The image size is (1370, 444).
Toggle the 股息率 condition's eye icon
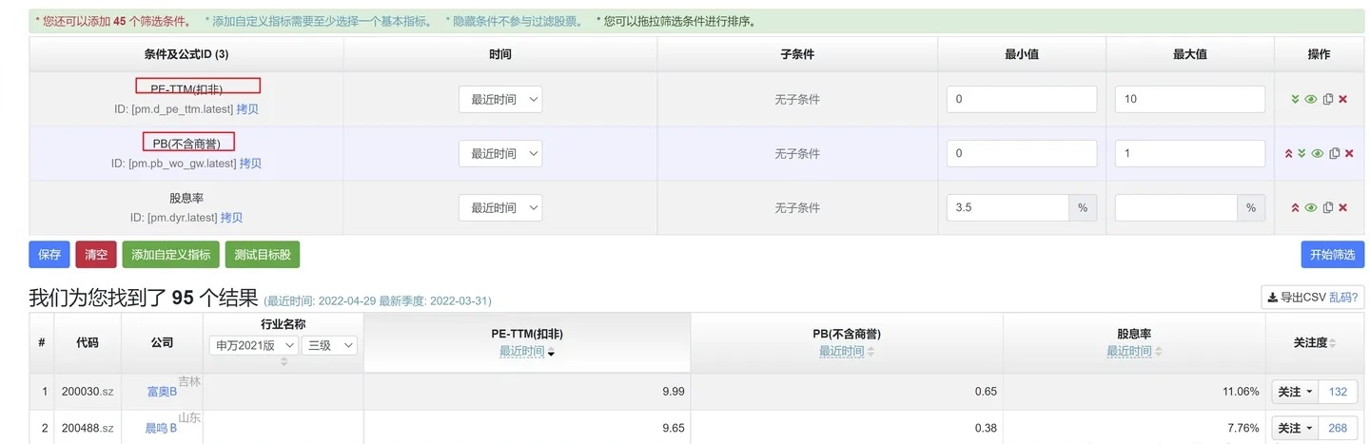1311,207
